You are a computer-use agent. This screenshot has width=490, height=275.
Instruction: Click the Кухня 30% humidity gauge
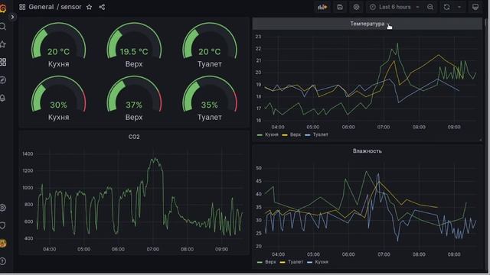[58, 99]
